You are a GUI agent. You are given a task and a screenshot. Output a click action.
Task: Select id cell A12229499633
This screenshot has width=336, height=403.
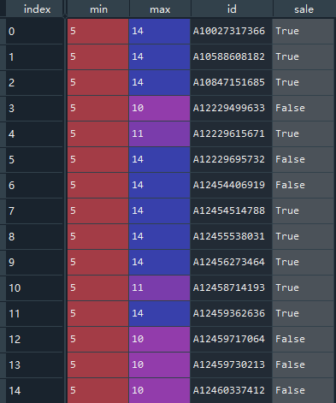coord(231,108)
